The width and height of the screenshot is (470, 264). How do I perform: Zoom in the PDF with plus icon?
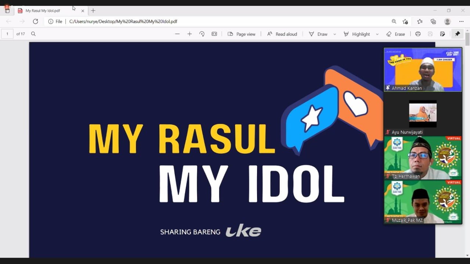tap(189, 34)
